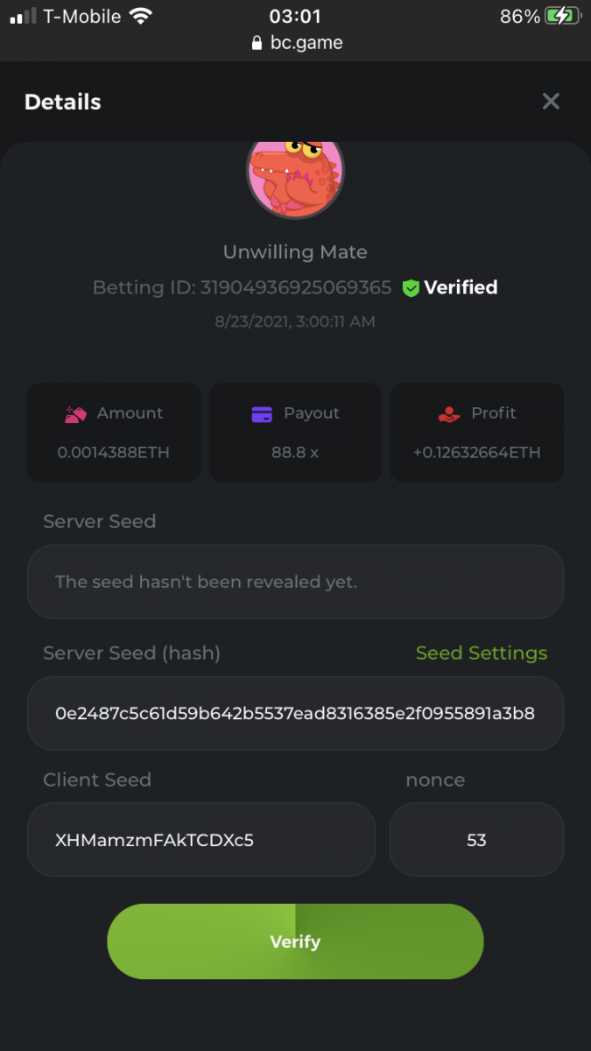The height and width of the screenshot is (1051, 591).
Task: Tap the battery icon in status bar
Action: pos(561,16)
